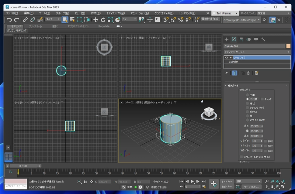Open the 編集(E) menu

click(29, 13)
